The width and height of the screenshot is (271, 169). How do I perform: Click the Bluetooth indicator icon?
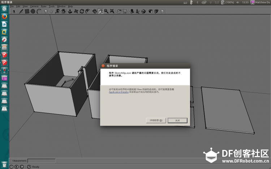(x=197, y=2)
